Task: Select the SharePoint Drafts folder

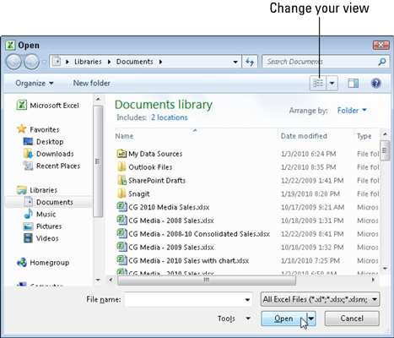Action: (151, 181)
